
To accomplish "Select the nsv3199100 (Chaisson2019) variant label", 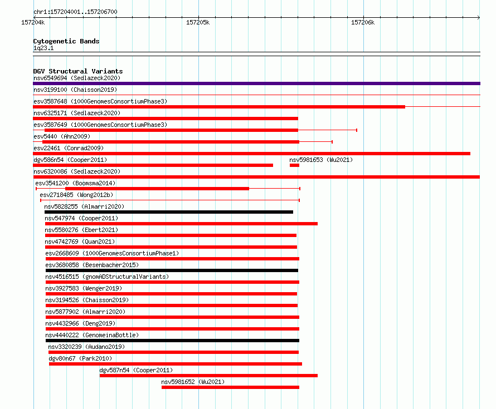I will tap(75, 90).
